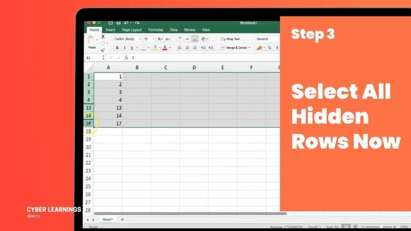Toggle underline formatting
Image resolution: width=411 pixels, height=231 pixels.
point(132,47)
